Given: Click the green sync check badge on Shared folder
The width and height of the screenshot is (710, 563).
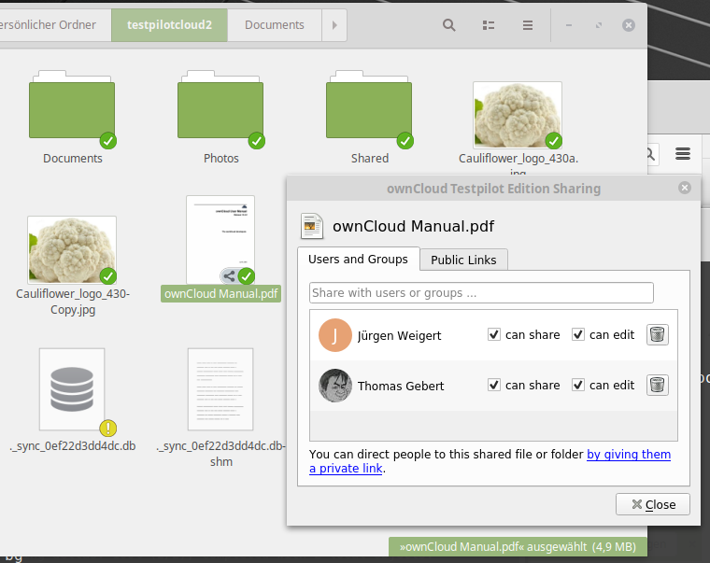Looking at the screenshot, I should point(405,141).
